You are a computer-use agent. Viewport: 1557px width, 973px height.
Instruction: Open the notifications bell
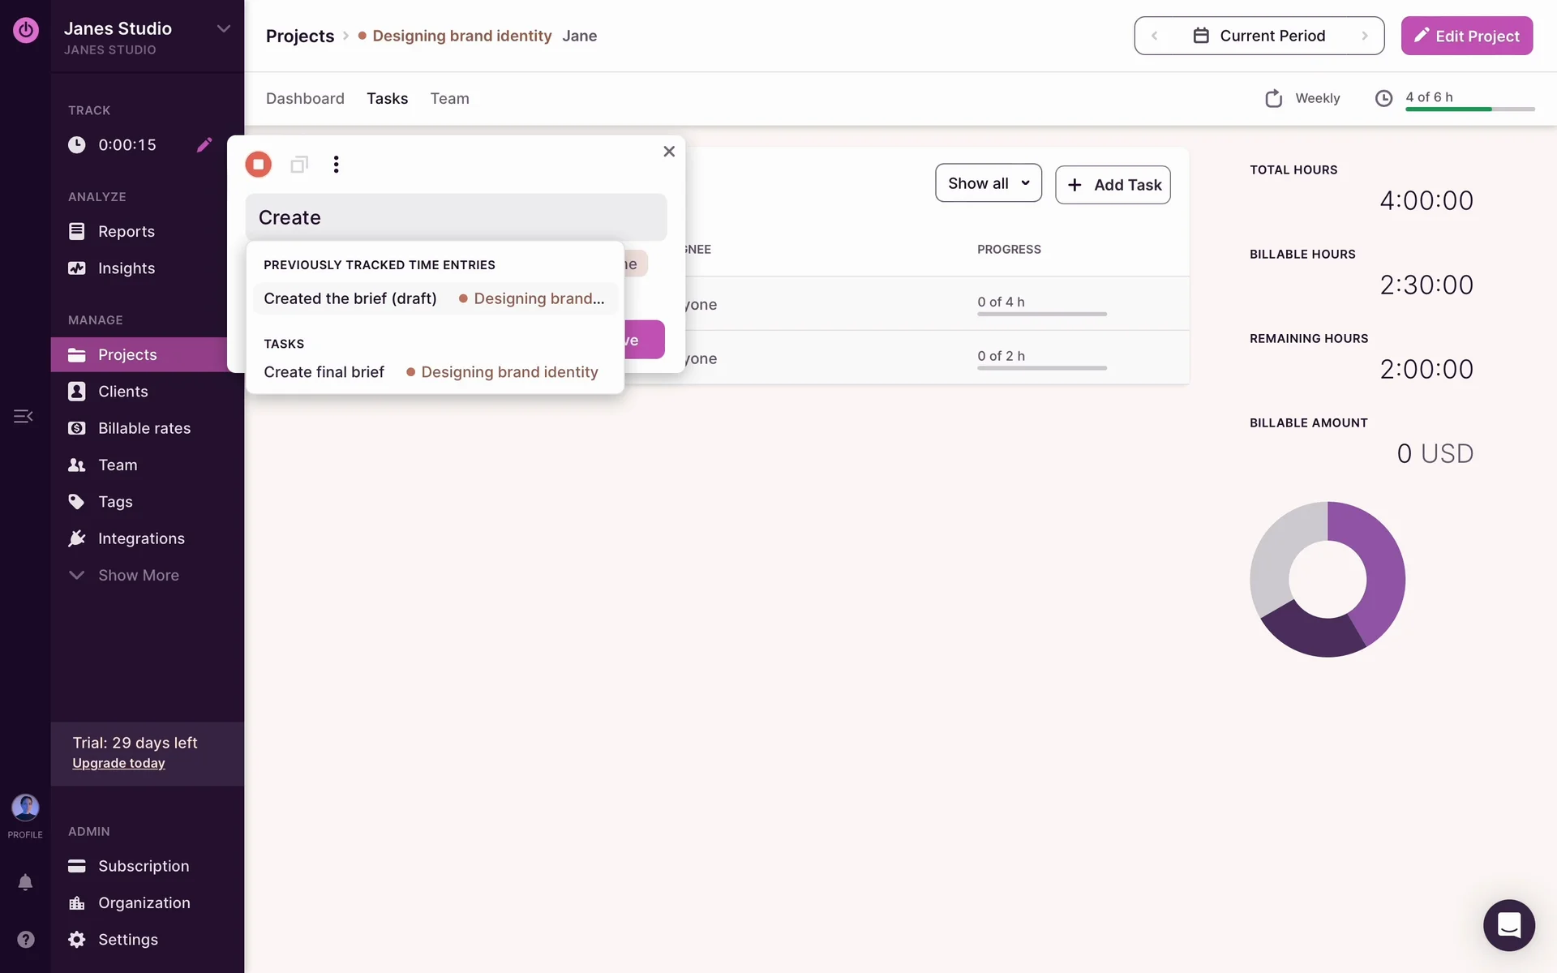25,882
